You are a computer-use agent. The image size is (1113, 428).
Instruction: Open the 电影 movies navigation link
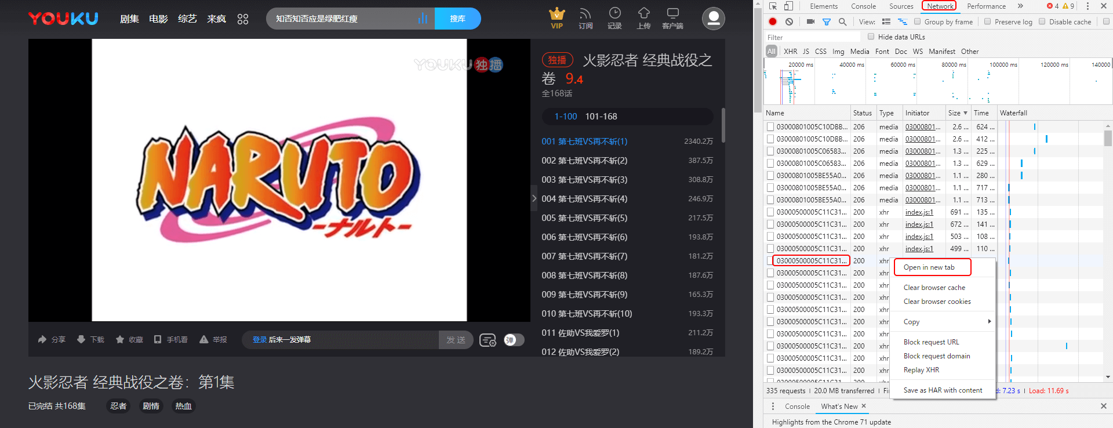click(x=158, y=19)
